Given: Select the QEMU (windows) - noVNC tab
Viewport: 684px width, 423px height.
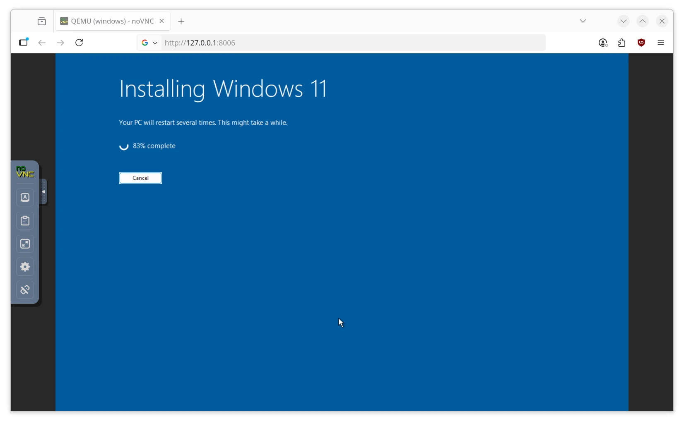Looking at the screenshot, I should coord(107,21).
